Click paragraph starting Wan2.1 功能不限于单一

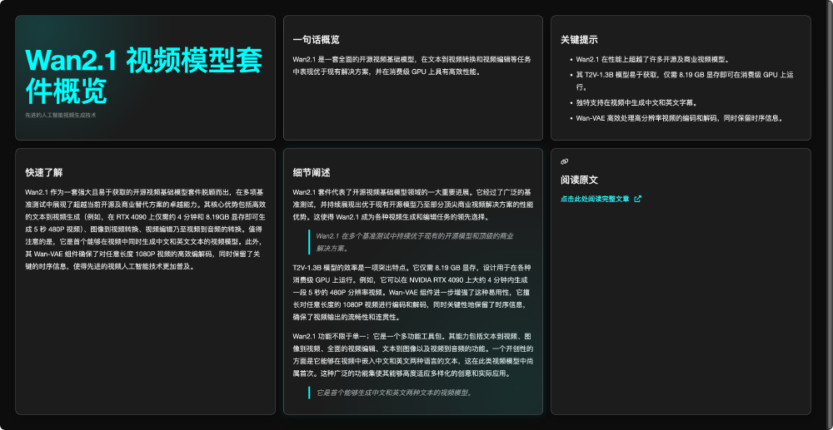click(x=413, y=354)
